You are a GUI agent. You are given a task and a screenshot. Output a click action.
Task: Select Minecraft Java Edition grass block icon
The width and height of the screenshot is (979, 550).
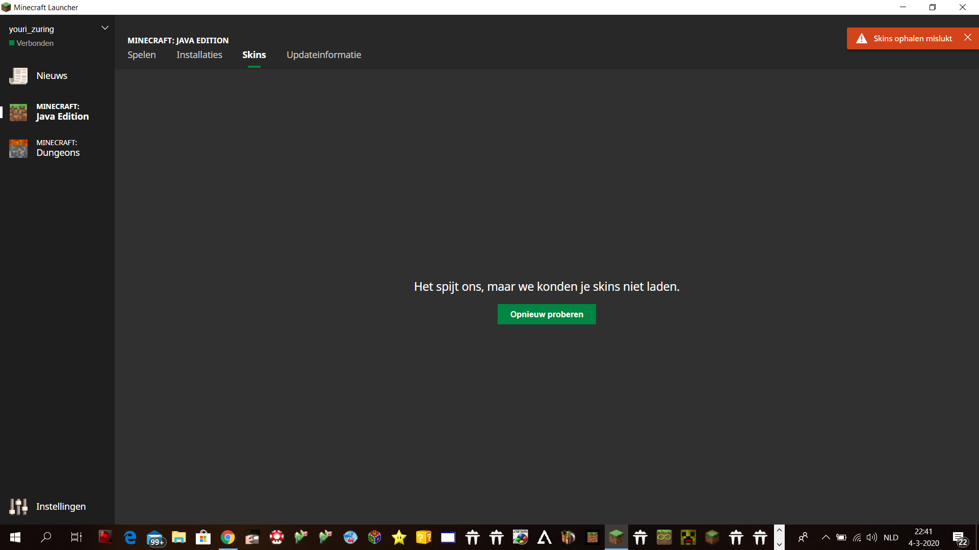pos(18,112)
